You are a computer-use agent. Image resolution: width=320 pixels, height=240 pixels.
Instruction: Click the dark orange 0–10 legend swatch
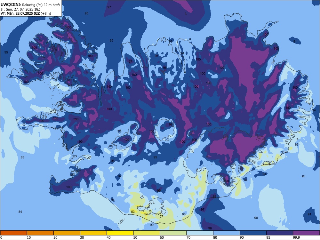coord(13,233)
